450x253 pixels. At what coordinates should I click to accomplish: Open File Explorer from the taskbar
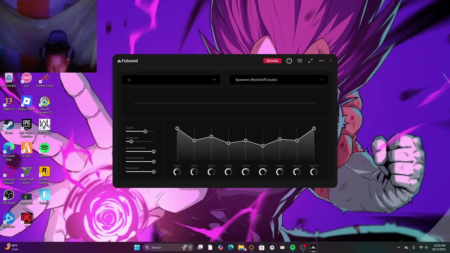click(x=241, y=247)
